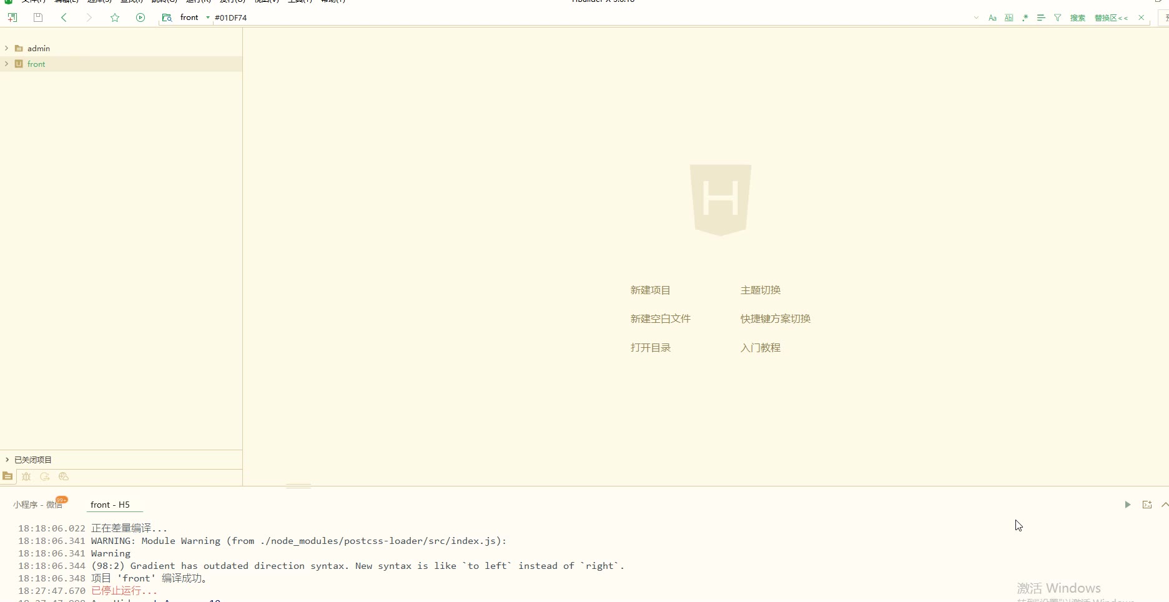1169x602 pixels.
Task: Click 新建项目 link
Action: point(650,290)
